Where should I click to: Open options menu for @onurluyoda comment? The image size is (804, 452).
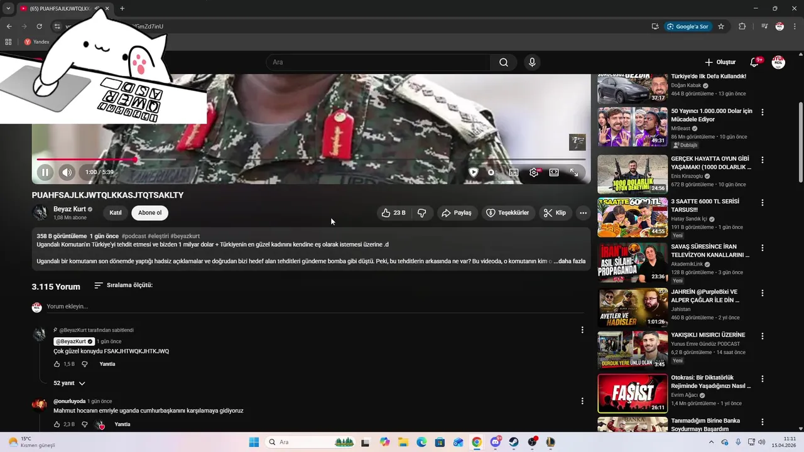[x=582, y=401]
